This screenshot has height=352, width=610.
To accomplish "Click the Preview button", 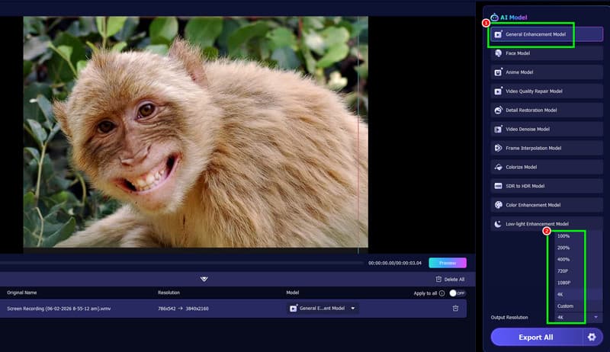I will click(x=448, y=263).
